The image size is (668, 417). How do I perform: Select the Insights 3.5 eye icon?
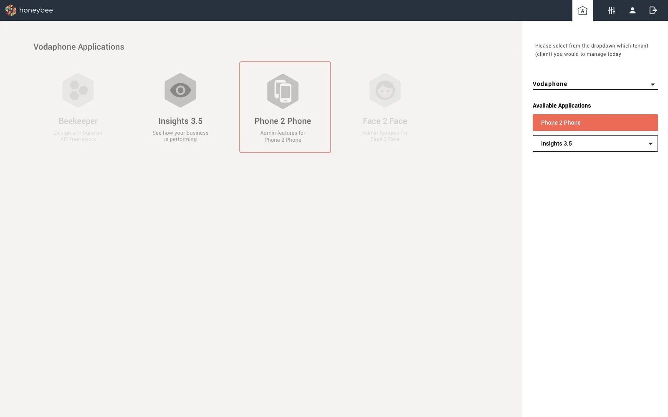[180, 90]
